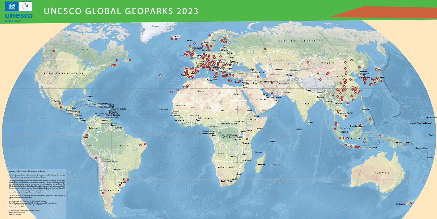The height and width of the screenshot is (219, 437).
Task: Click the 'Mauritius' label
Action: [x=276, y=164]
